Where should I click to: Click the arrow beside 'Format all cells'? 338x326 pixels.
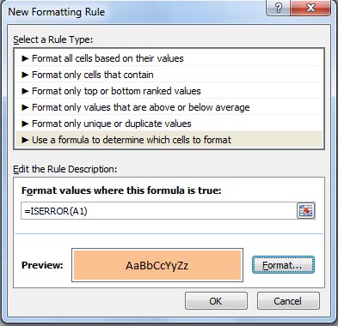25,58
